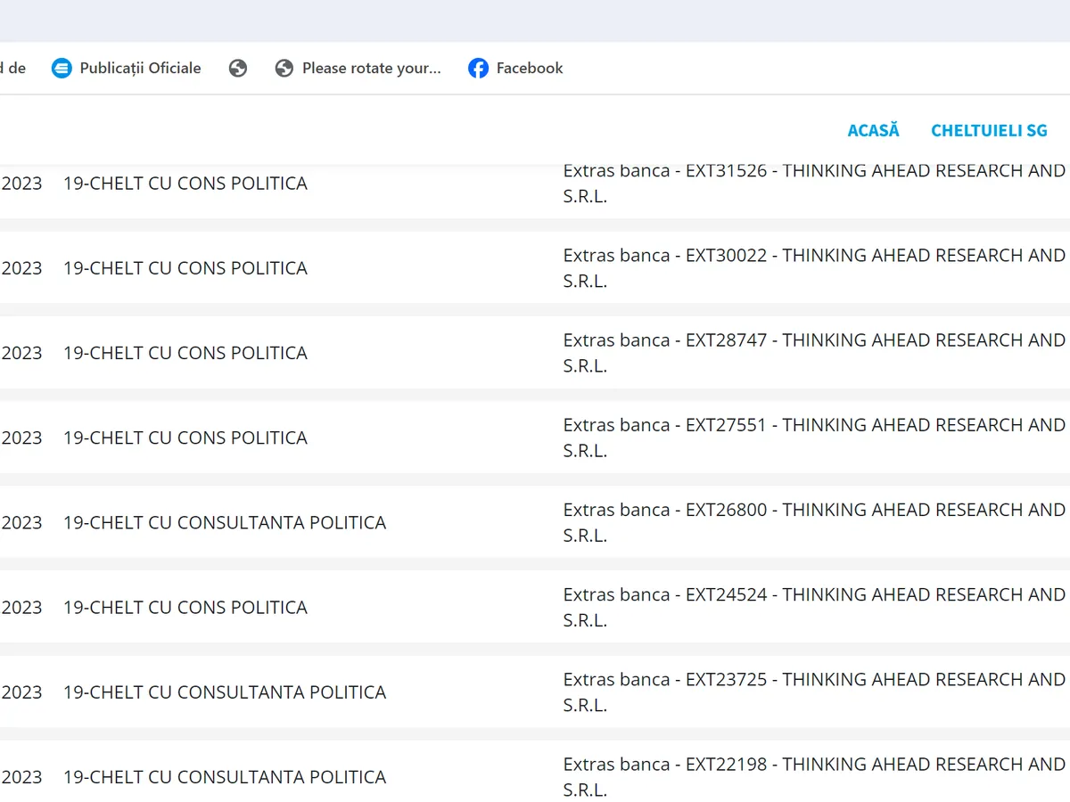Click the EXT23725 Extras banca description

(x=813, y=692)
